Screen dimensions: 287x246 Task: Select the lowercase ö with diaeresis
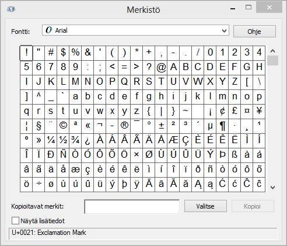coord(26,185)
